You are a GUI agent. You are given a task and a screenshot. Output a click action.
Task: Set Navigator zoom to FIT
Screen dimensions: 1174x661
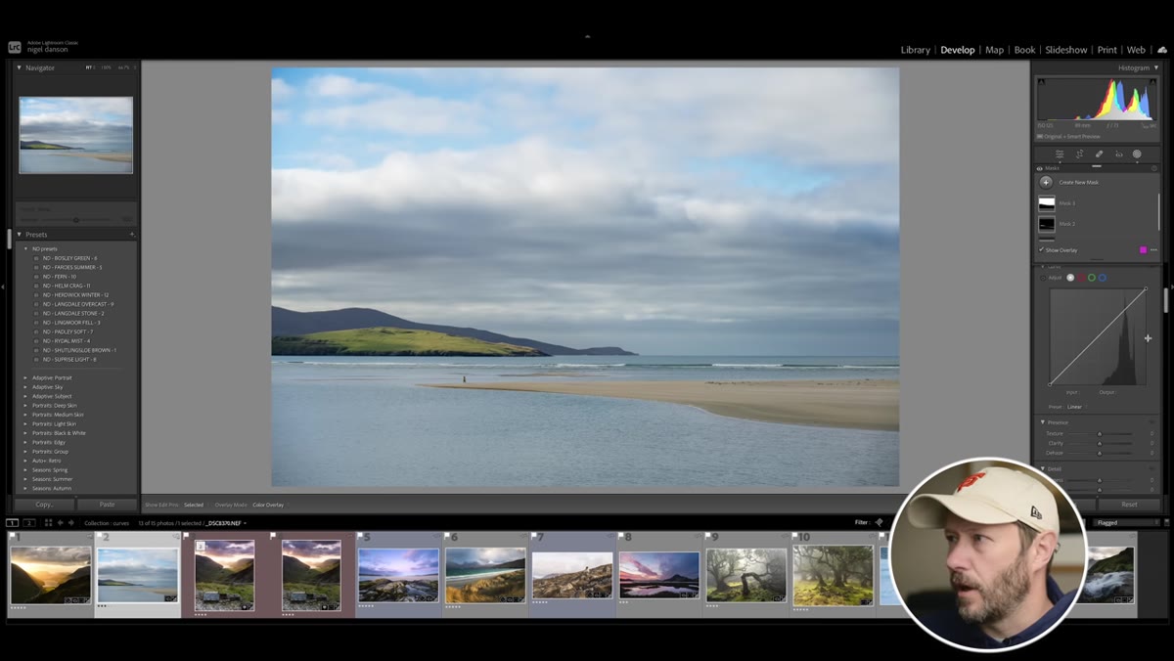tap(89, 67)
